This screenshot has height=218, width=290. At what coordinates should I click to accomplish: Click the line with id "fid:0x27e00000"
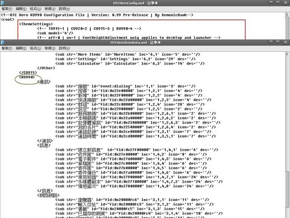point(131,155)
